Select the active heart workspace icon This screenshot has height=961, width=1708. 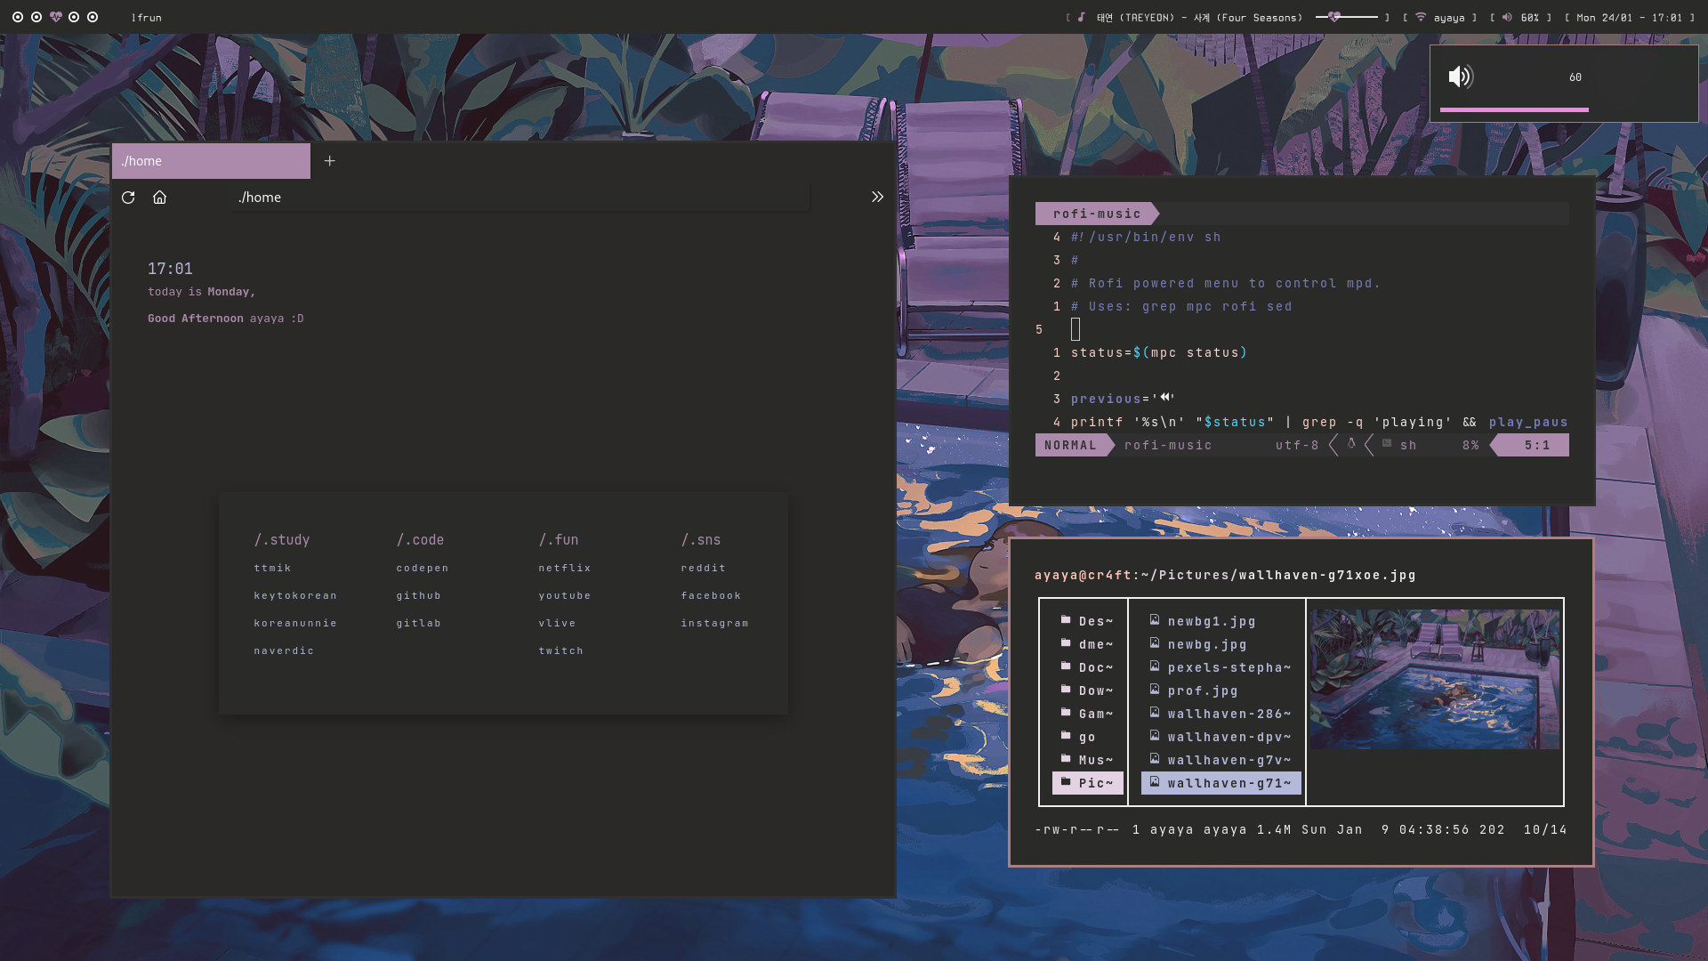56,17
